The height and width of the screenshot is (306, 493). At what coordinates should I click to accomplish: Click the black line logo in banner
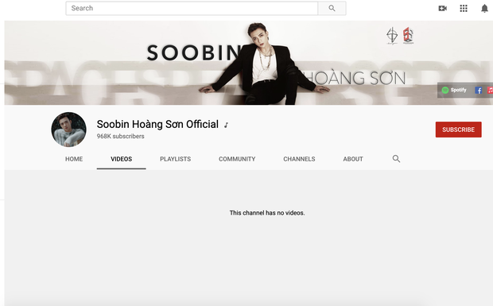392,36
